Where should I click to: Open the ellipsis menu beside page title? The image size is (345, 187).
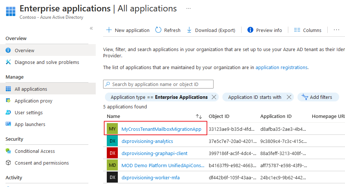[x=189, y=8]
